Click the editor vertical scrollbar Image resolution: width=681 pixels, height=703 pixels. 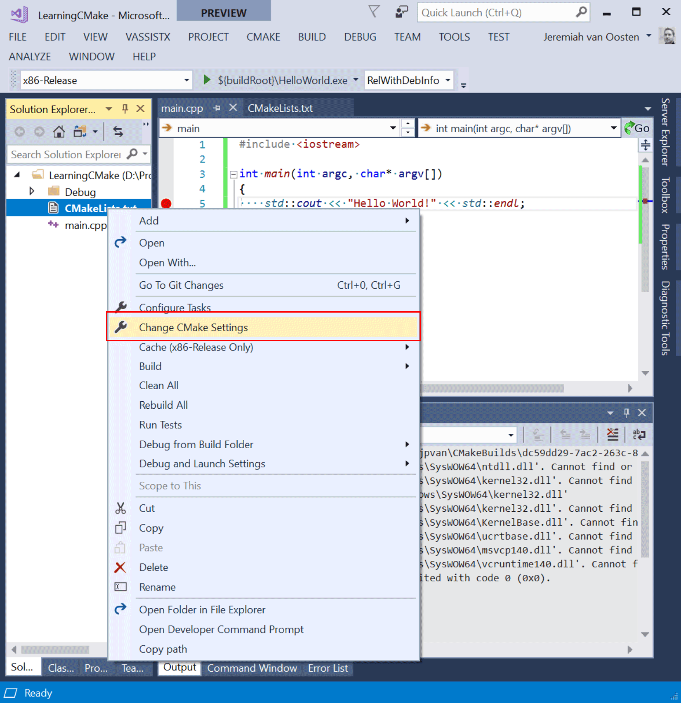click(645, 266)
